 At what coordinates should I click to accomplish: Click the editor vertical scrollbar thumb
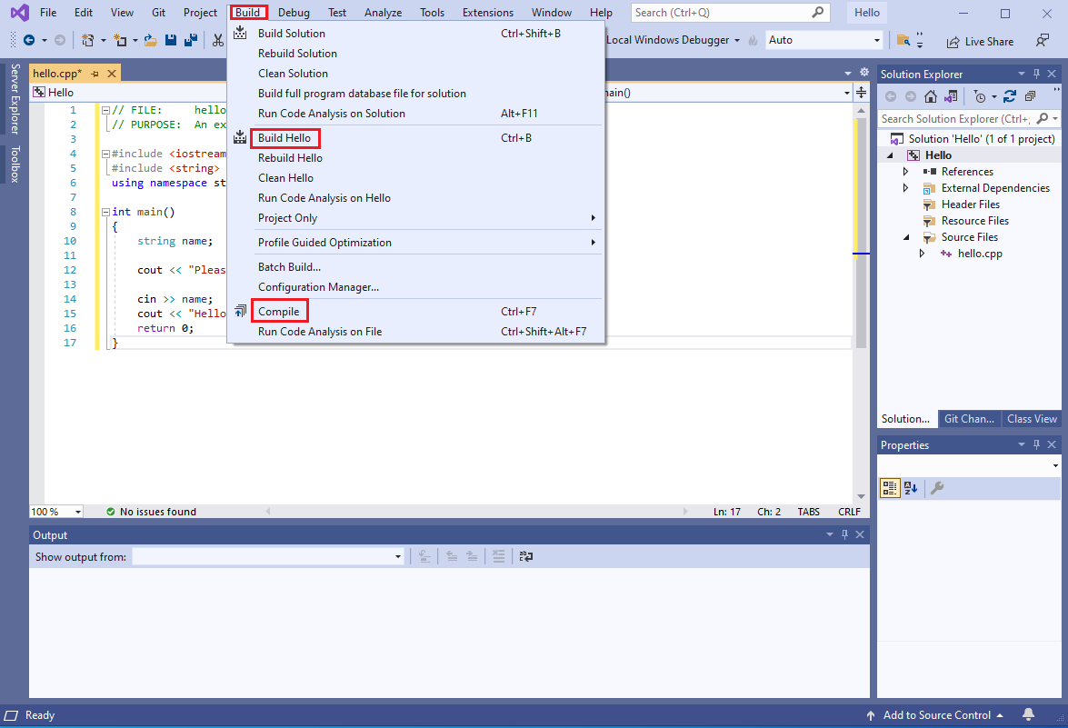pos(861,232)
